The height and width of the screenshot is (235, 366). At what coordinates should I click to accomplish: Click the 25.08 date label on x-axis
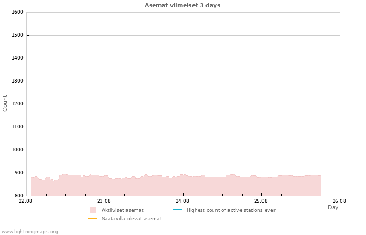click(261, 201)
